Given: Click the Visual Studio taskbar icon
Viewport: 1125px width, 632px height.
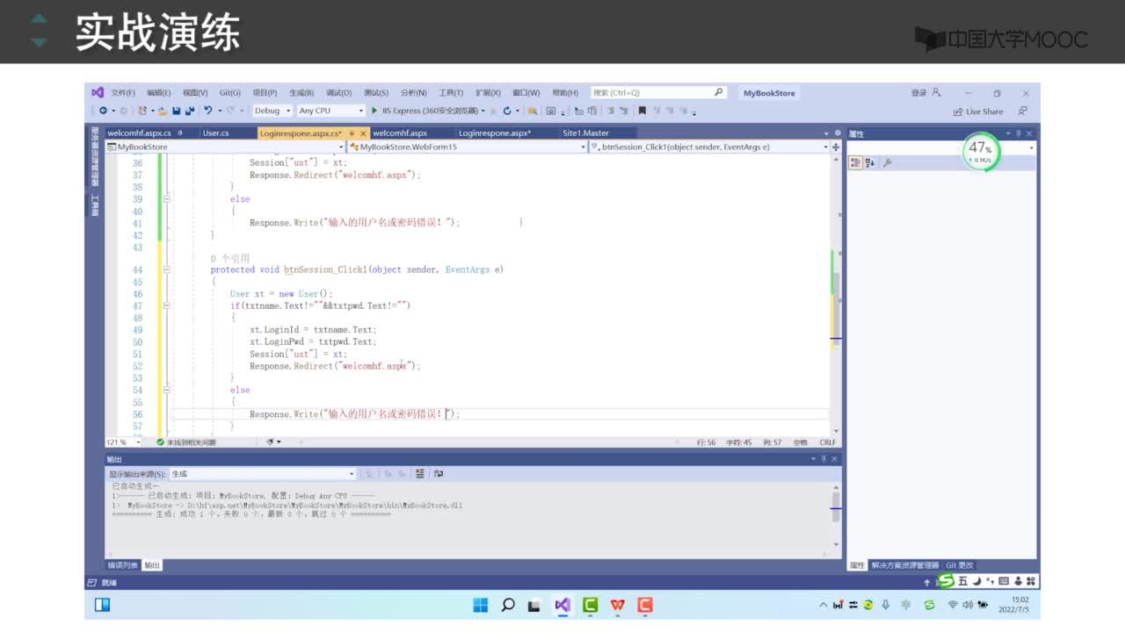Looking at the screenshot, I should click(562, 605).
